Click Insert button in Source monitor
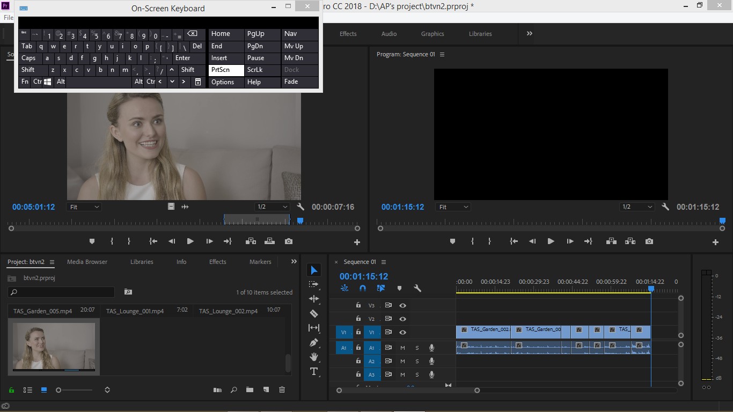 click(251, 241)
